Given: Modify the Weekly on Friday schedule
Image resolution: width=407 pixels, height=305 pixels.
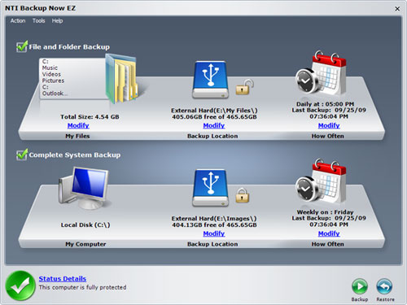Looking at the screenshot, I should 329,233.
